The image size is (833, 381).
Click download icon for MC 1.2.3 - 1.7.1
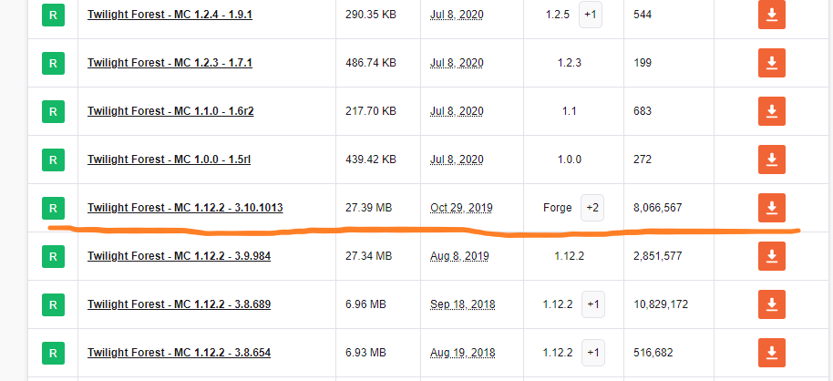point(771,63)
